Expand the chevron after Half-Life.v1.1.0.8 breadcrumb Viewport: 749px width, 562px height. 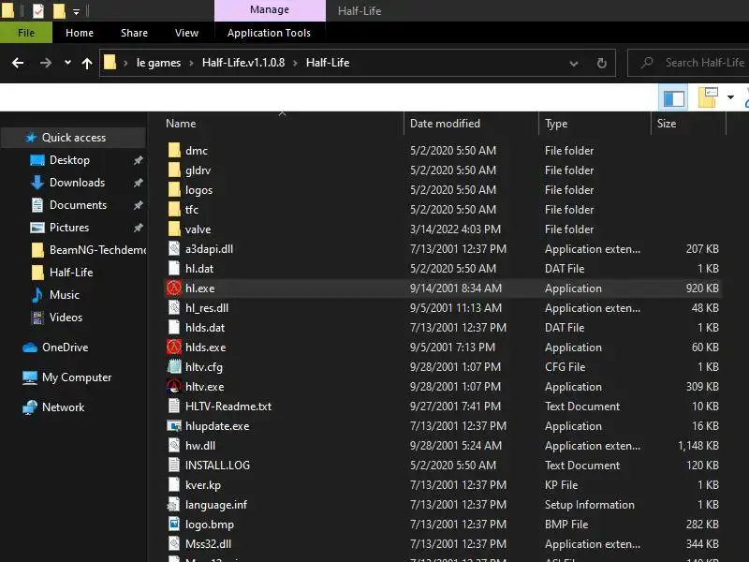295,63
